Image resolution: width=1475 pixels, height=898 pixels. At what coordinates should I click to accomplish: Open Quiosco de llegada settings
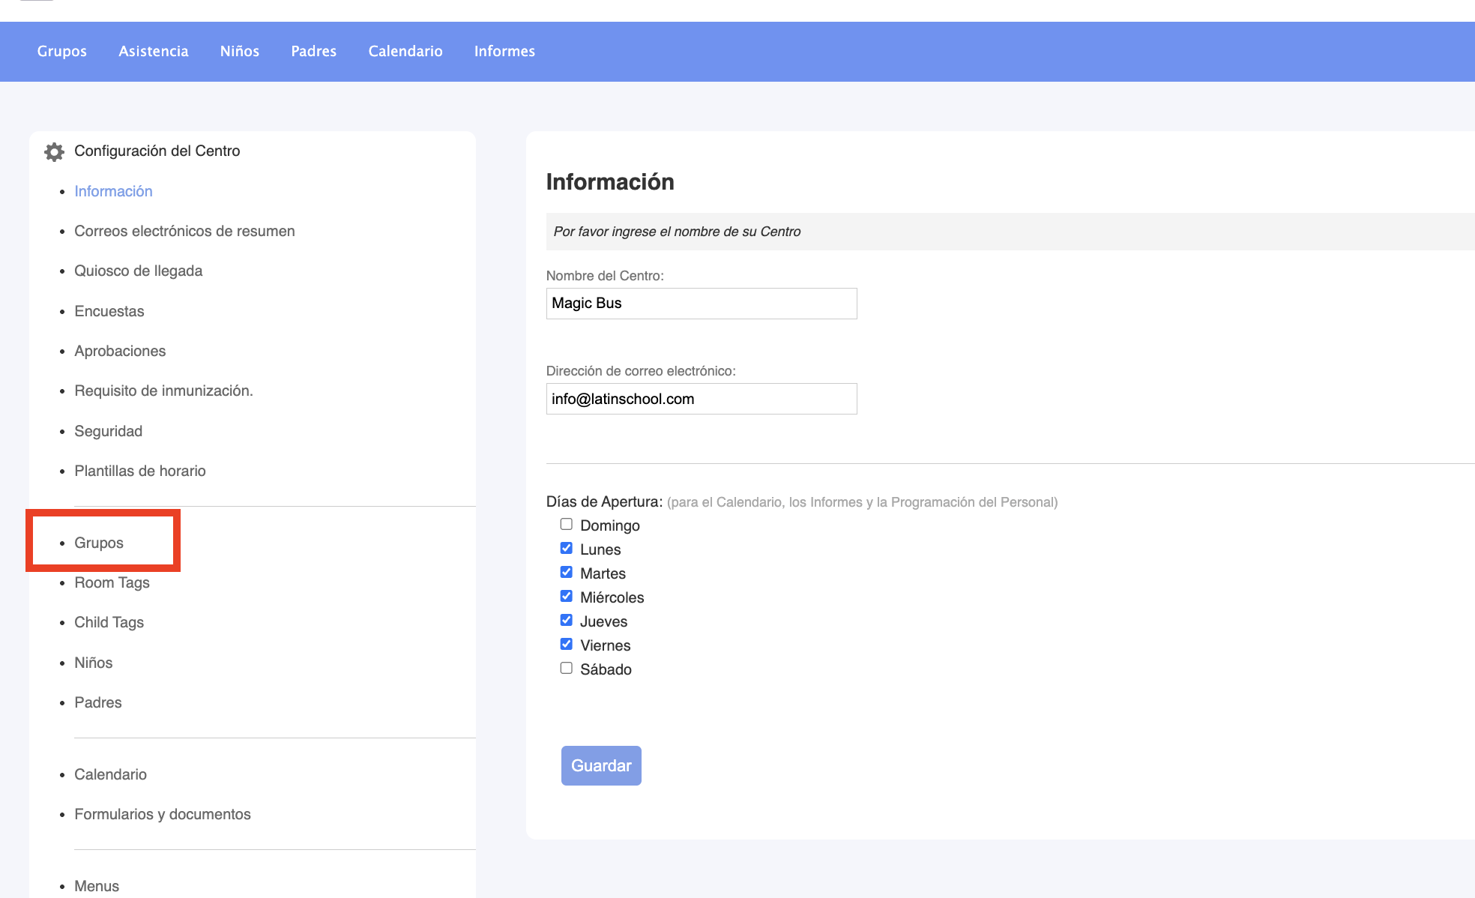click(x=138, y=271)
